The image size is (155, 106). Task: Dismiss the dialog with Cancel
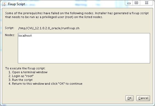click(143, 98)
